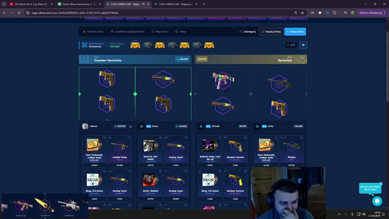Image resolution: width=389 pixels, height=219 pixels.
Task: Show hidden system tray icons
Action: tap(339, 214)
